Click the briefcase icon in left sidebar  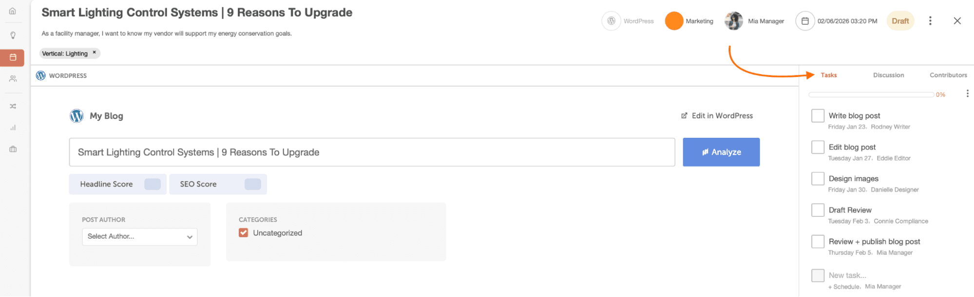pos(13,149)
